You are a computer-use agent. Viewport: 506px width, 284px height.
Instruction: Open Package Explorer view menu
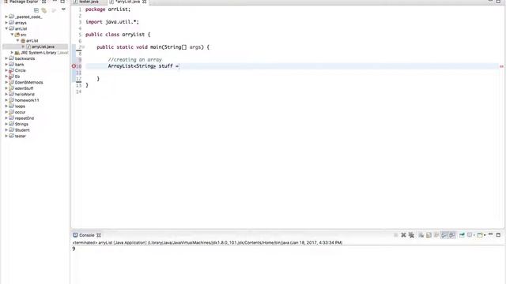coord(63,9)
